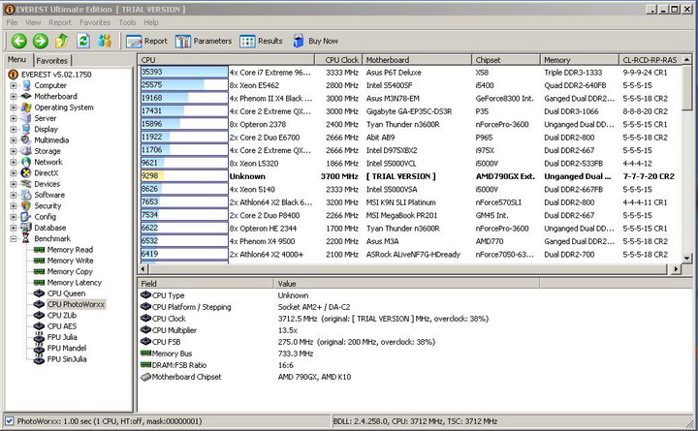Sort by the Memory column header
The height and width of the screenshot is (431, 698).
580,60
